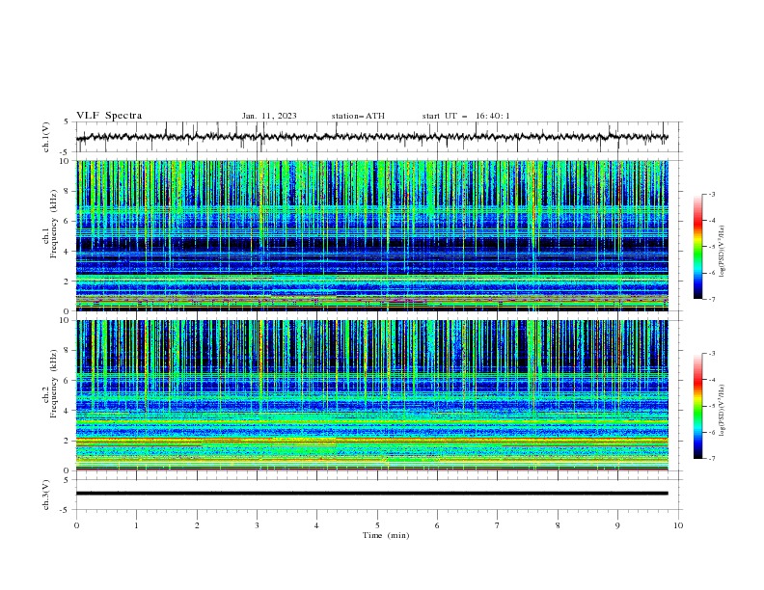Click the "-5" tick on the lower color bar
This screenshot has height=590, width=764.
711,406
